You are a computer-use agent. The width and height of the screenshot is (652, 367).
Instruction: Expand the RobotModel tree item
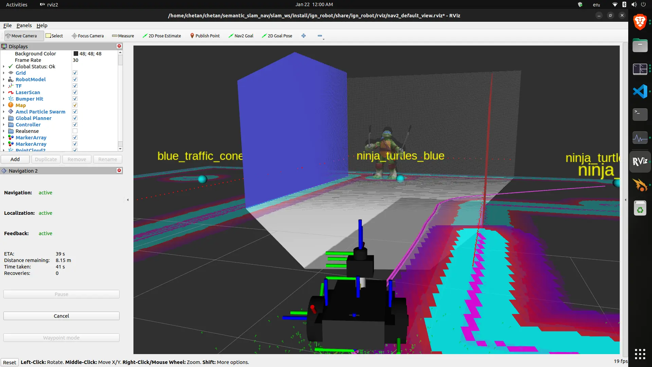(x=4, y=80)
